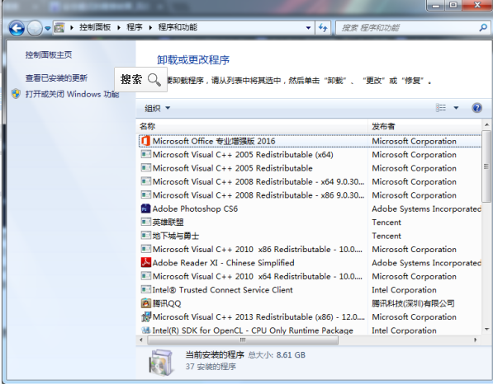Click icon of Intel SDK for OpenCL

(x=146, y=330)
